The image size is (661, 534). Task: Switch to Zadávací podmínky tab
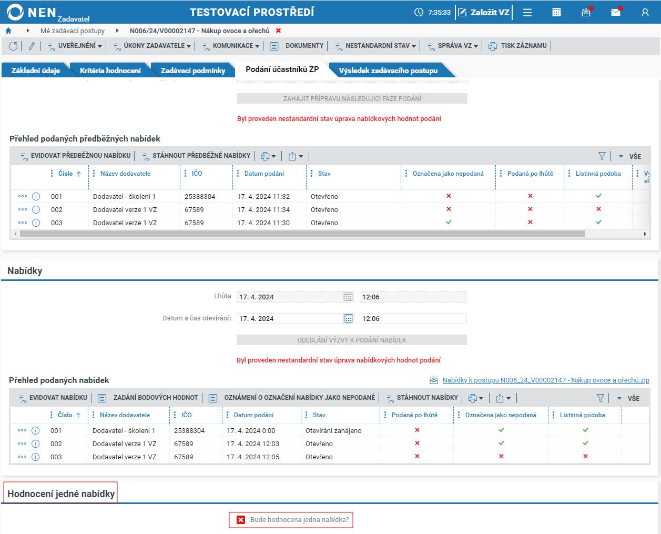coord(193,70)
